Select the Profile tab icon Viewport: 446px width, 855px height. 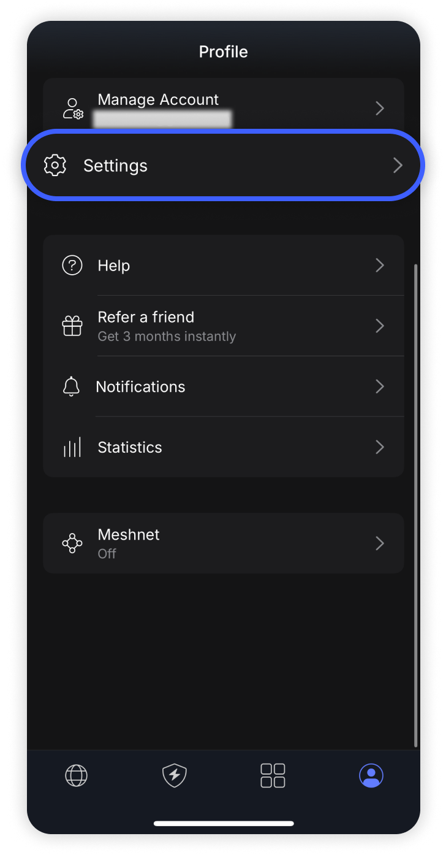click(371, 775)
